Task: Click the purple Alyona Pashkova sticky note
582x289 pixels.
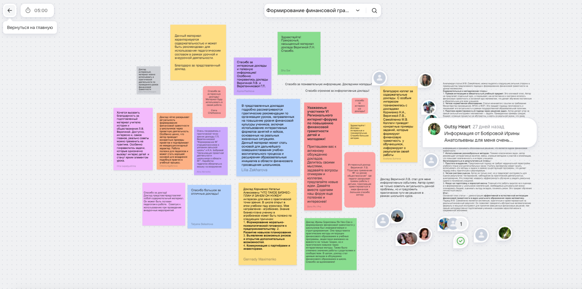Action: pos(252,76)
